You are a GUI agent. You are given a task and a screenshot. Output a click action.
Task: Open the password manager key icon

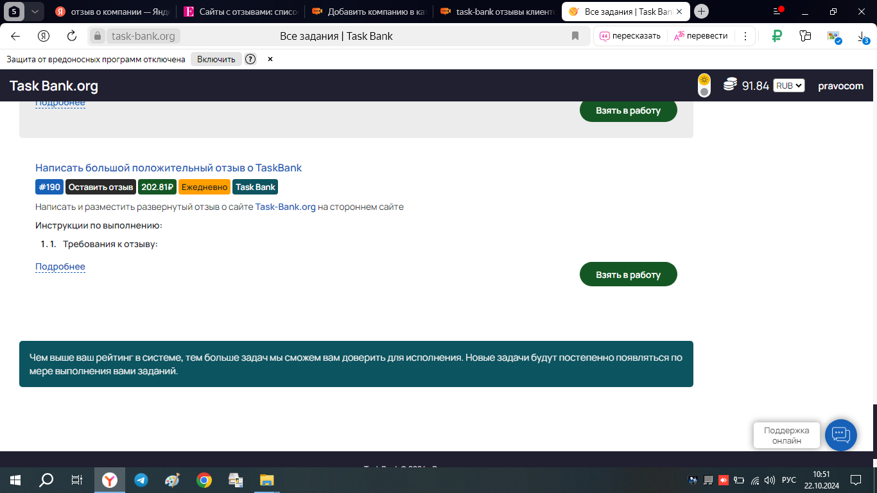point(805,36)
